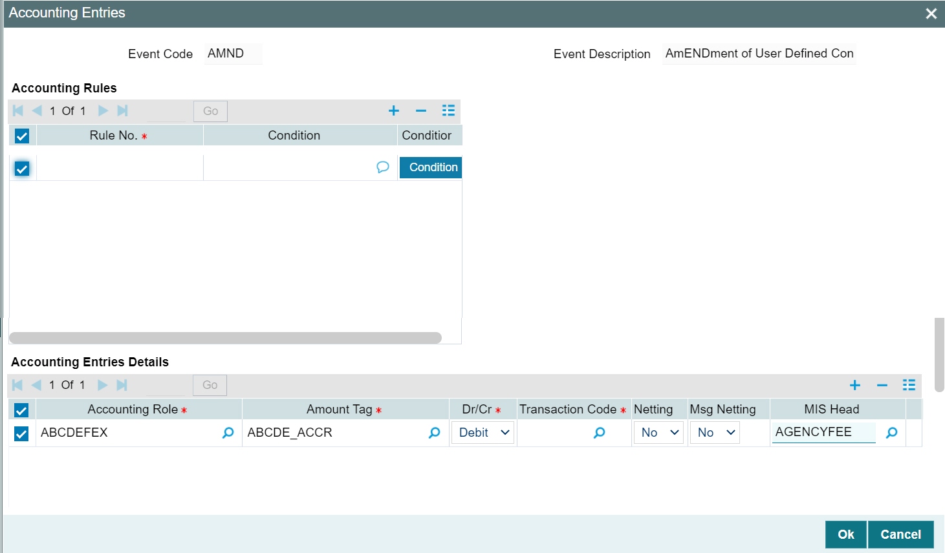The height and width of the screenshot is (553, 945).
Task: Click the Amount Tag column header
Action: 345,410
